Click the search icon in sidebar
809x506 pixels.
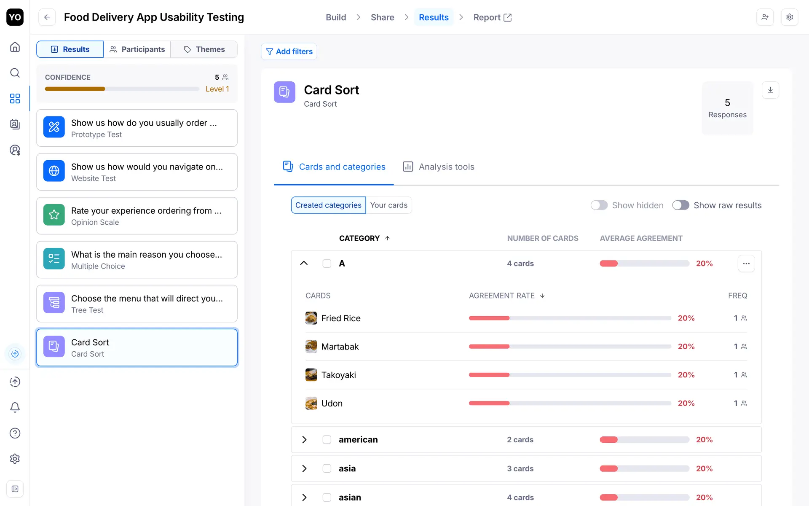pyautogui.click(x=15, y=73)
